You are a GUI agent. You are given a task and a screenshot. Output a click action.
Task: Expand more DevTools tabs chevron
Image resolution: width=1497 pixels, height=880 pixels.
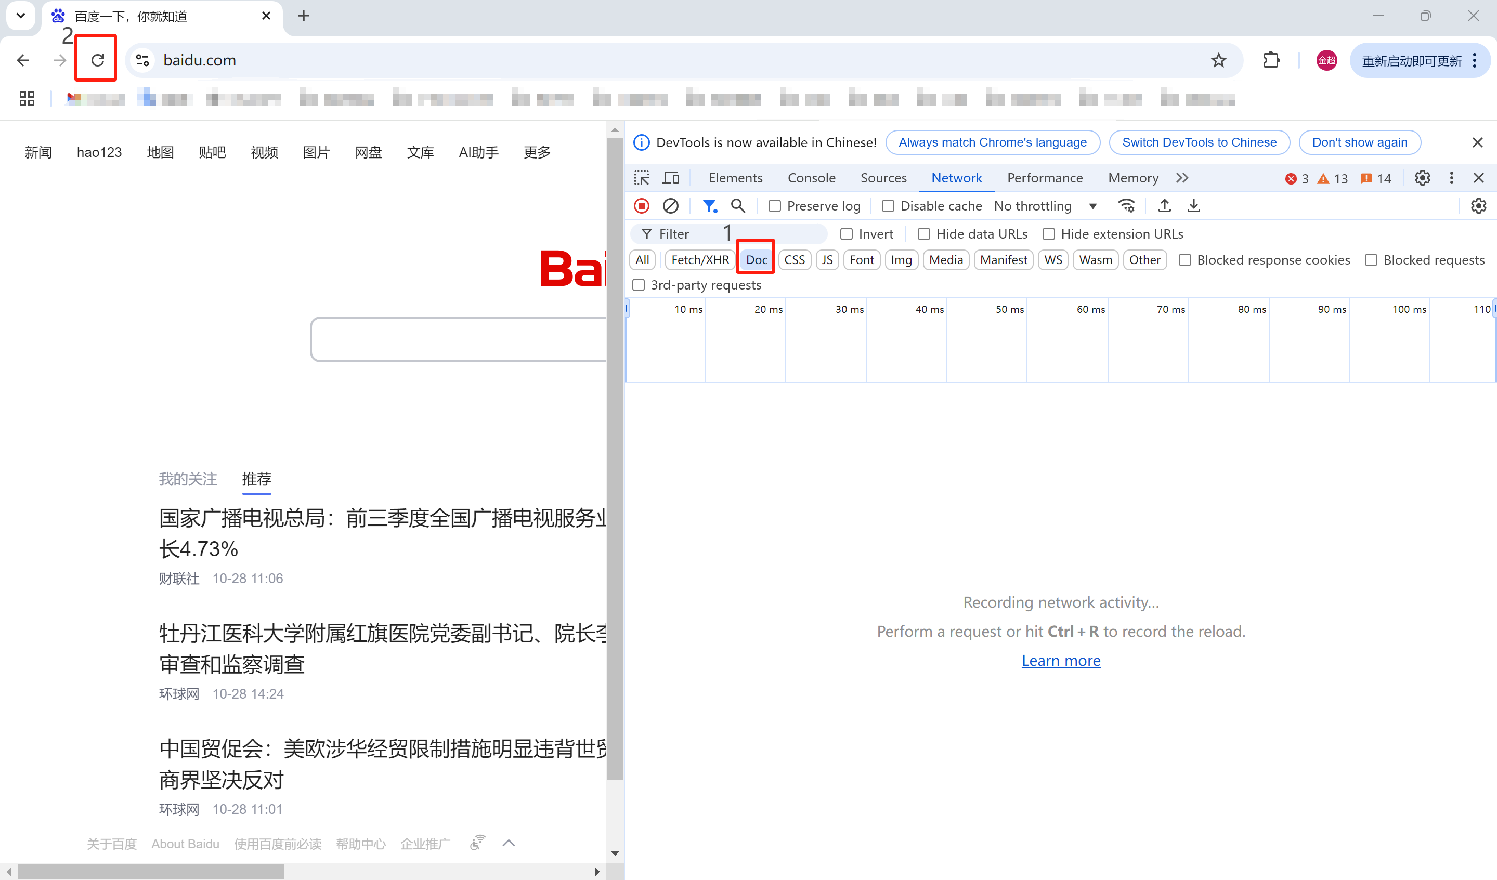click(1182, 178)
